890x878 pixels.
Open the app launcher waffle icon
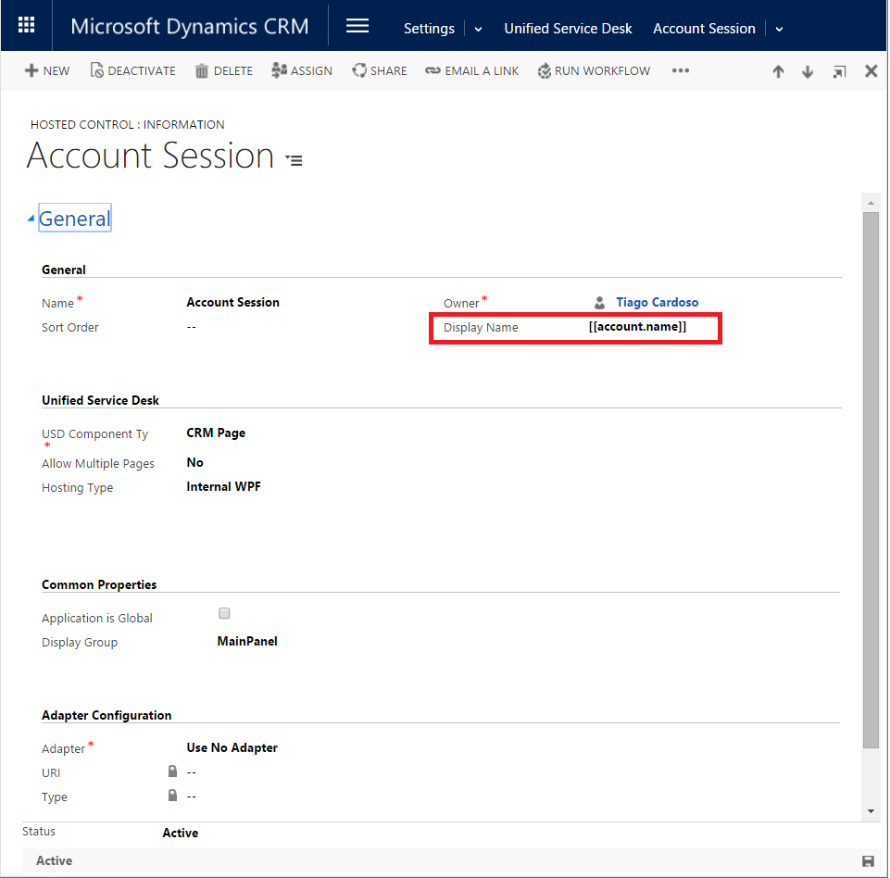(x=27, y=26)
